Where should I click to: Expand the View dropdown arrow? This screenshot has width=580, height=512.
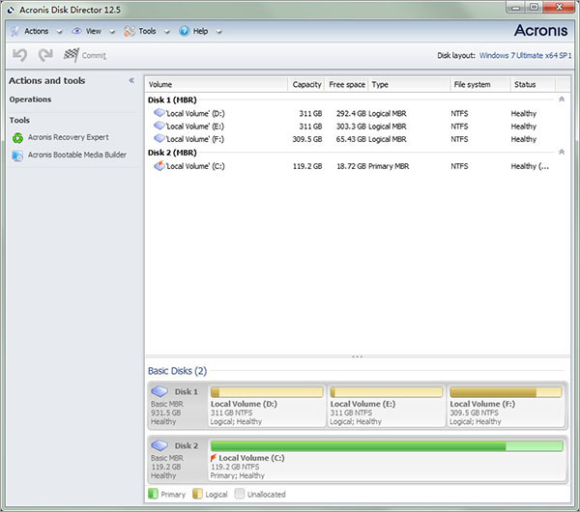click(x=112, y=32)
